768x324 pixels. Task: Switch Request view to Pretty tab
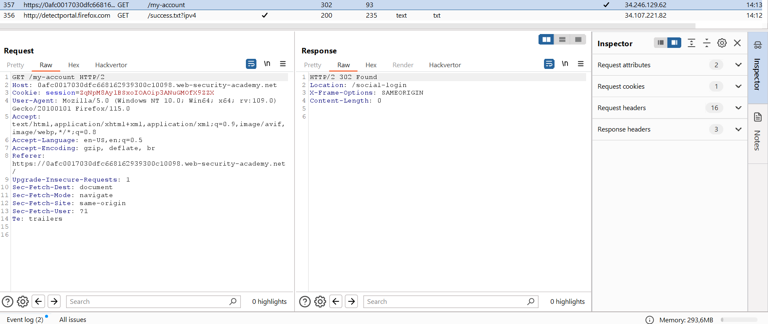[x=16, y=65]
